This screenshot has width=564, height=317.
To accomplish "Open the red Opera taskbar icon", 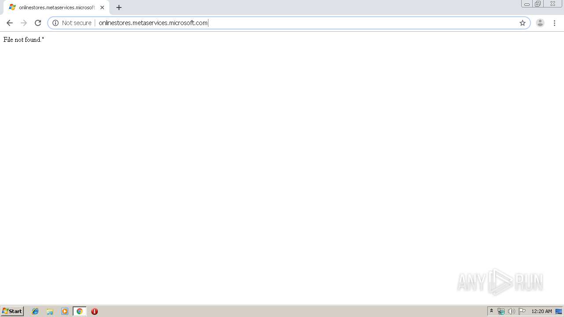I will 94,311.
